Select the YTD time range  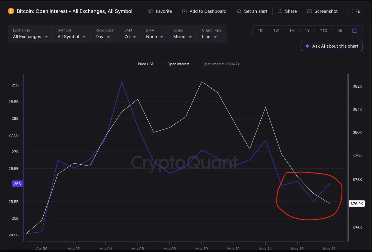tap(323, 30)
